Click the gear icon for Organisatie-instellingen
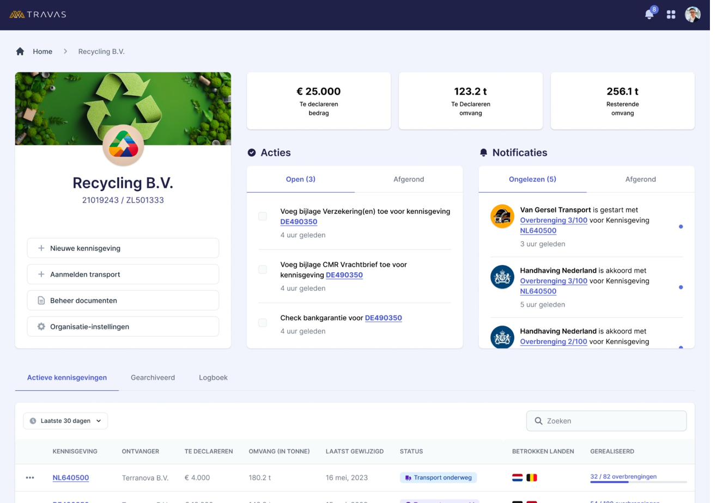717x503 pixels. (41, 330)
